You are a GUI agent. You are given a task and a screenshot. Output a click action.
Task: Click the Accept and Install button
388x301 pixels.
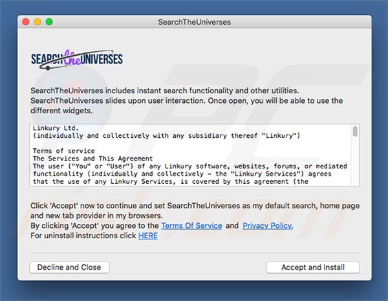(313, 267)
